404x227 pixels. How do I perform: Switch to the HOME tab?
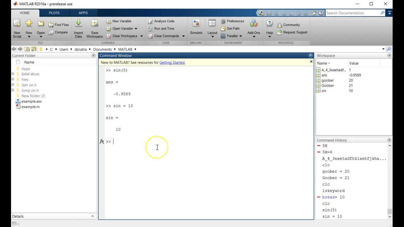coord(25,13)
